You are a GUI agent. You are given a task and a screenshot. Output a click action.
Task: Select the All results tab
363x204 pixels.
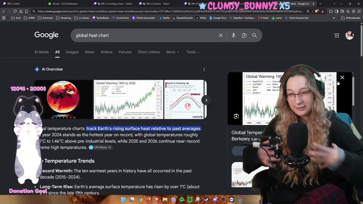point(57,52)
